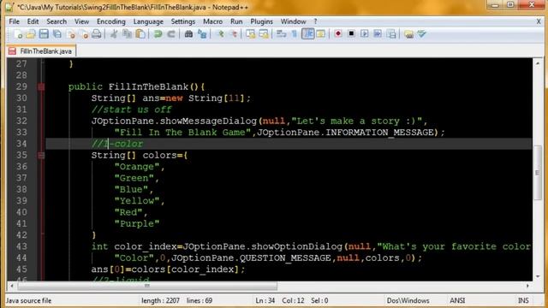Click the INS status bar indicator
The height and width of the screenshot is (308, 548).
click(523, 300)
